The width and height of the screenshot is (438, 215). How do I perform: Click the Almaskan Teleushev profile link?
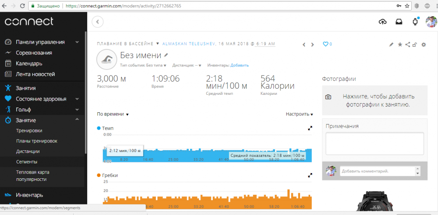(189, 44)
